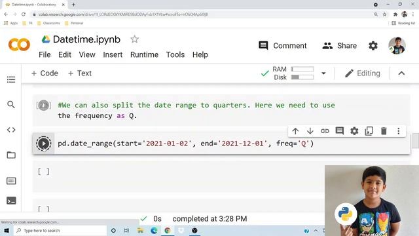Open the Edit menu
This screenshot has width=419, height=236.
[x=65, y=54]
